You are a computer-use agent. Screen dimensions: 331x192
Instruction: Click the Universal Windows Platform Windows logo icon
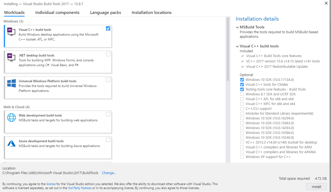[11, 83]
